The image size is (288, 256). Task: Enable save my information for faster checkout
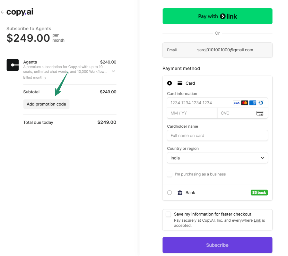coord(168,214)
